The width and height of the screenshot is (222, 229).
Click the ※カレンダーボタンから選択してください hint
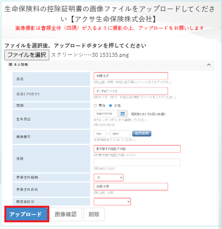[x=121, y=120]
